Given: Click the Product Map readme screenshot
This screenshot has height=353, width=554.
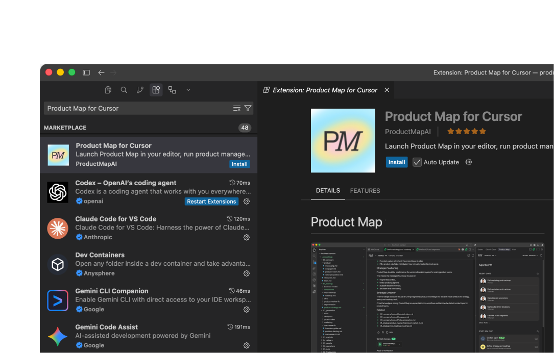Looking at the screenshot, I should 427,297.
